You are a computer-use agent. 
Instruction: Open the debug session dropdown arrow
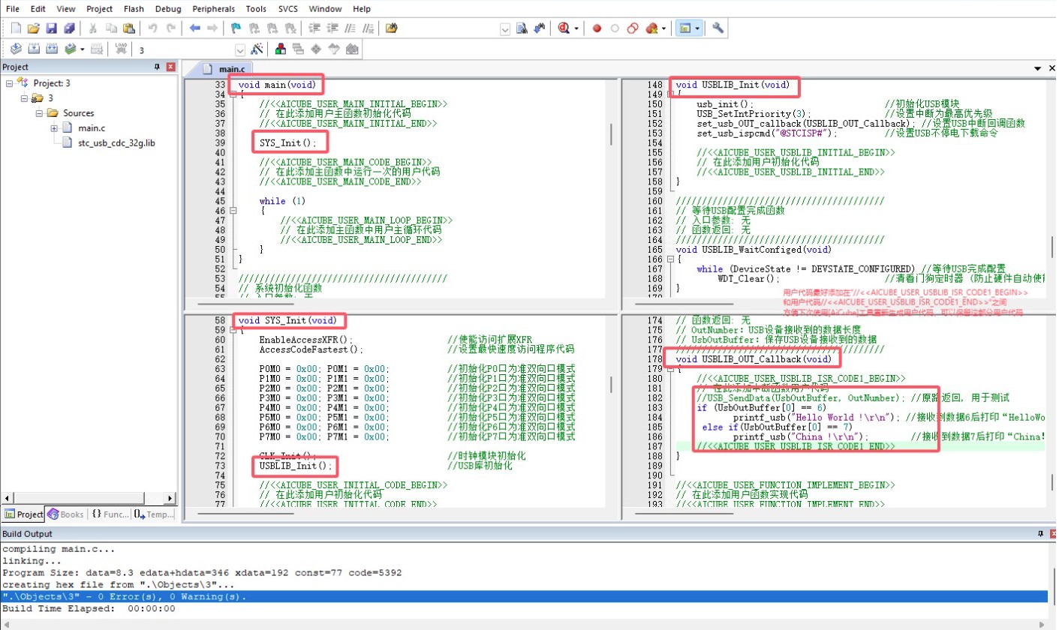click(x=576, y=28)
